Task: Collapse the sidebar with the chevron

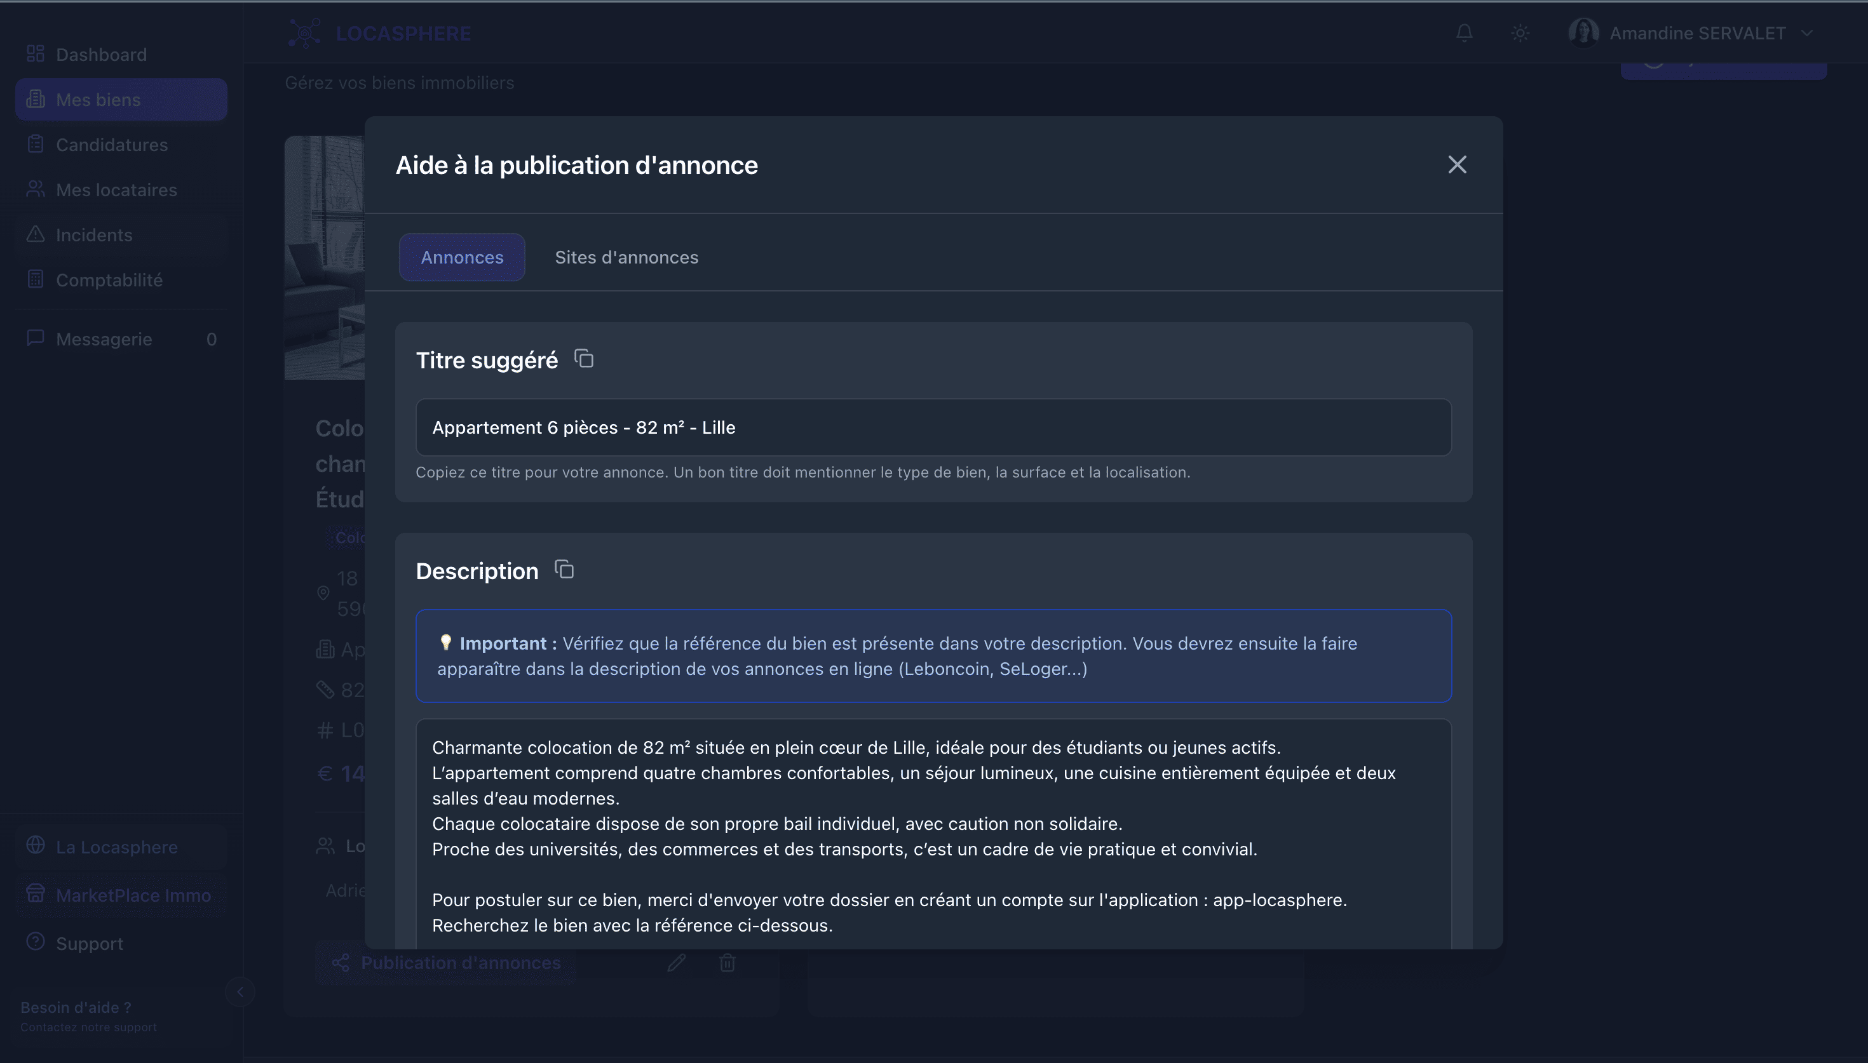Action: [x=240, y=991]
